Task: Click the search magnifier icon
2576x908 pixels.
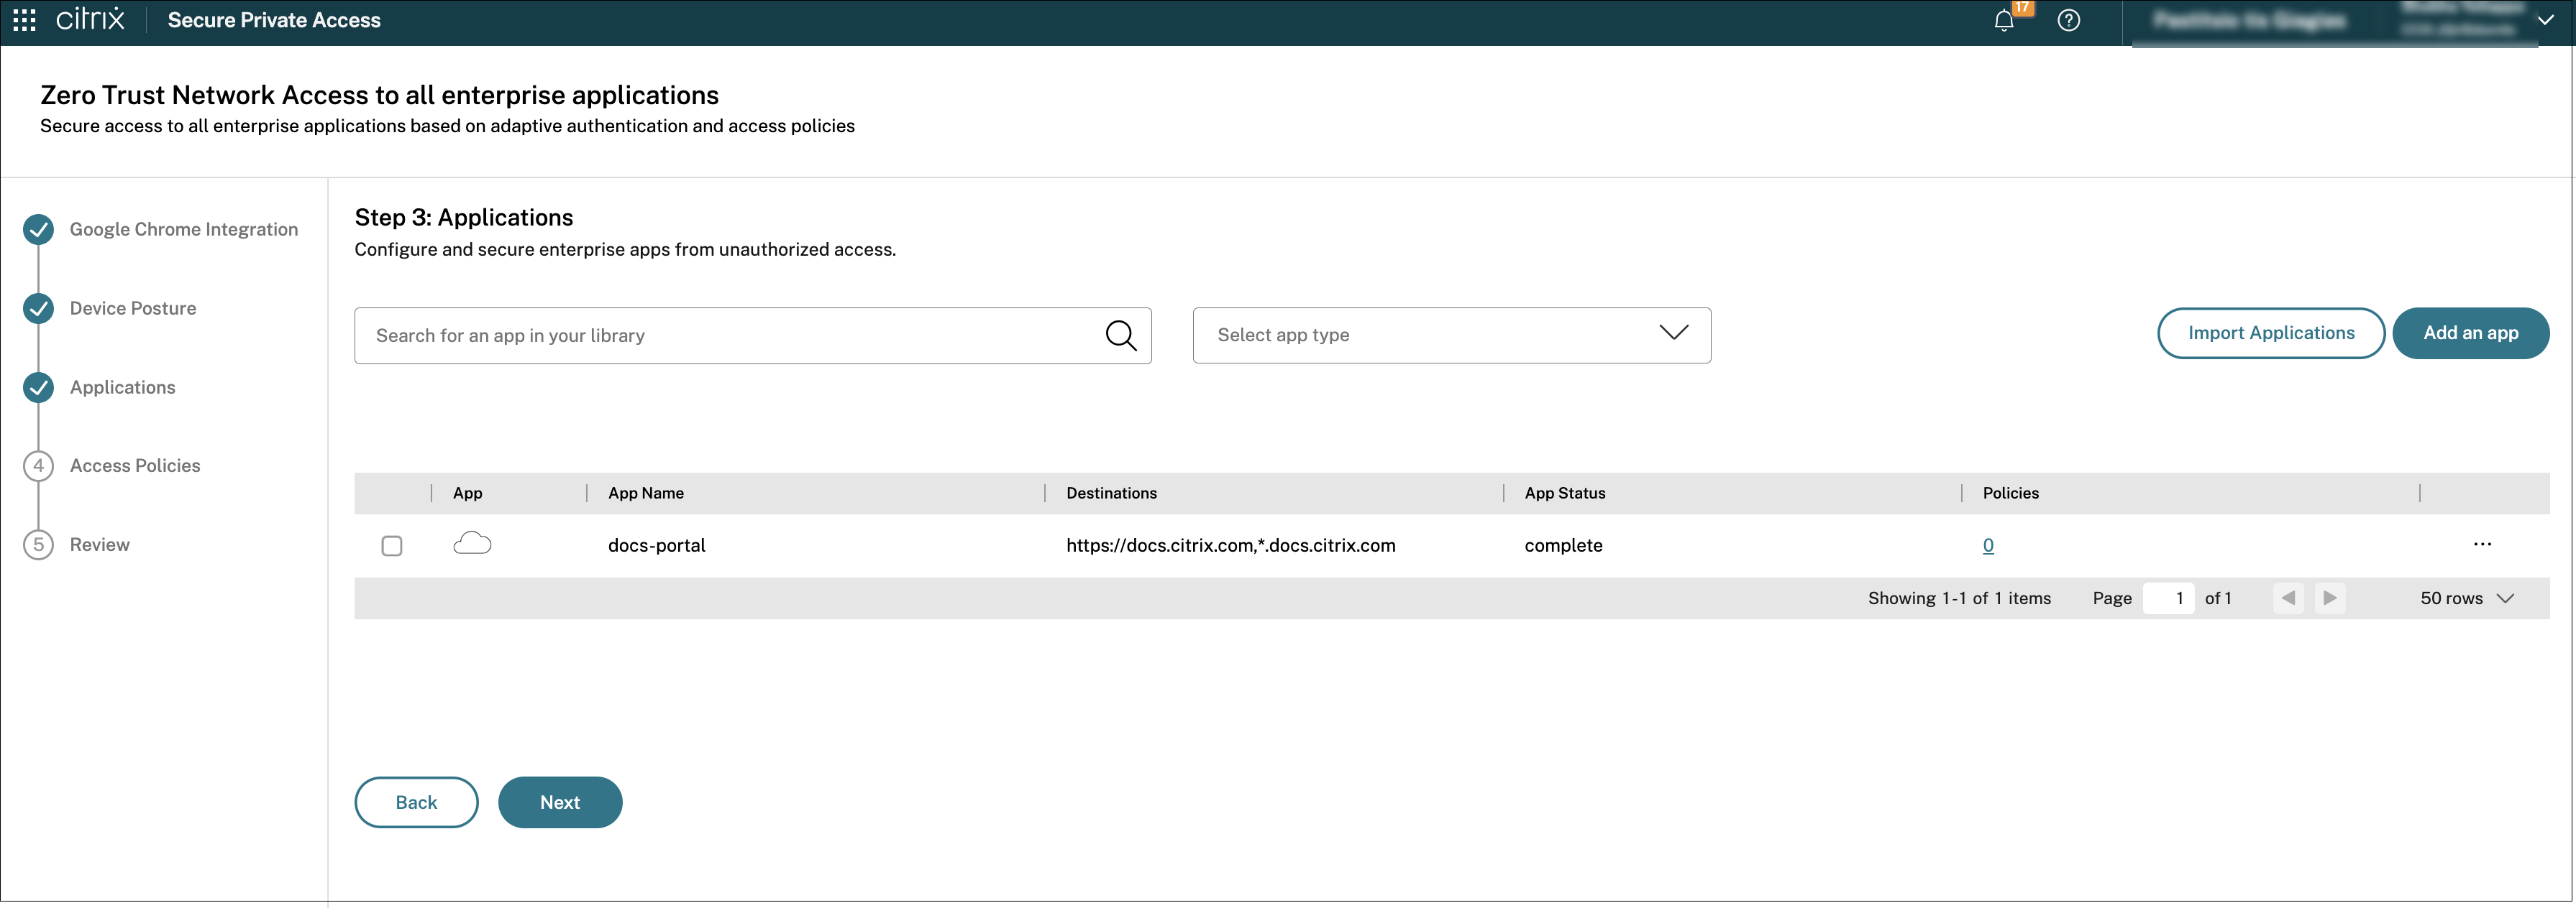Action: pos(1120,335)
